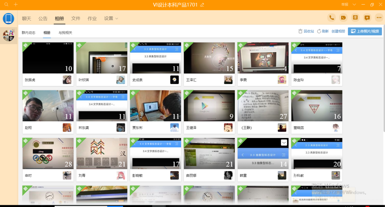The image size is (385, 207).
Task: Switch to the 作业 tab
Action: (x=92, y=19)
